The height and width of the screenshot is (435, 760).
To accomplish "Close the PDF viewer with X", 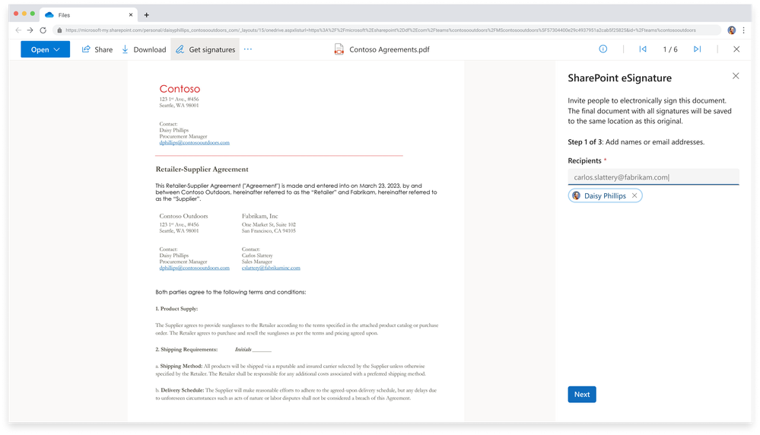I will pos(736,49).
